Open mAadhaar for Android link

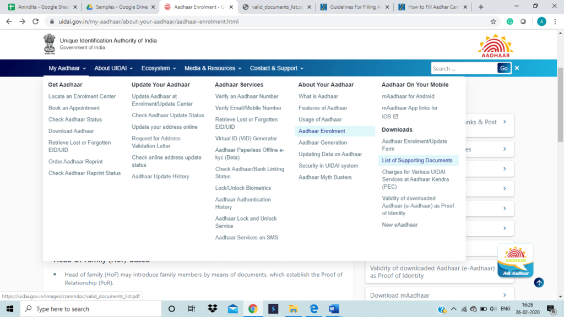(x=408, y=96)
